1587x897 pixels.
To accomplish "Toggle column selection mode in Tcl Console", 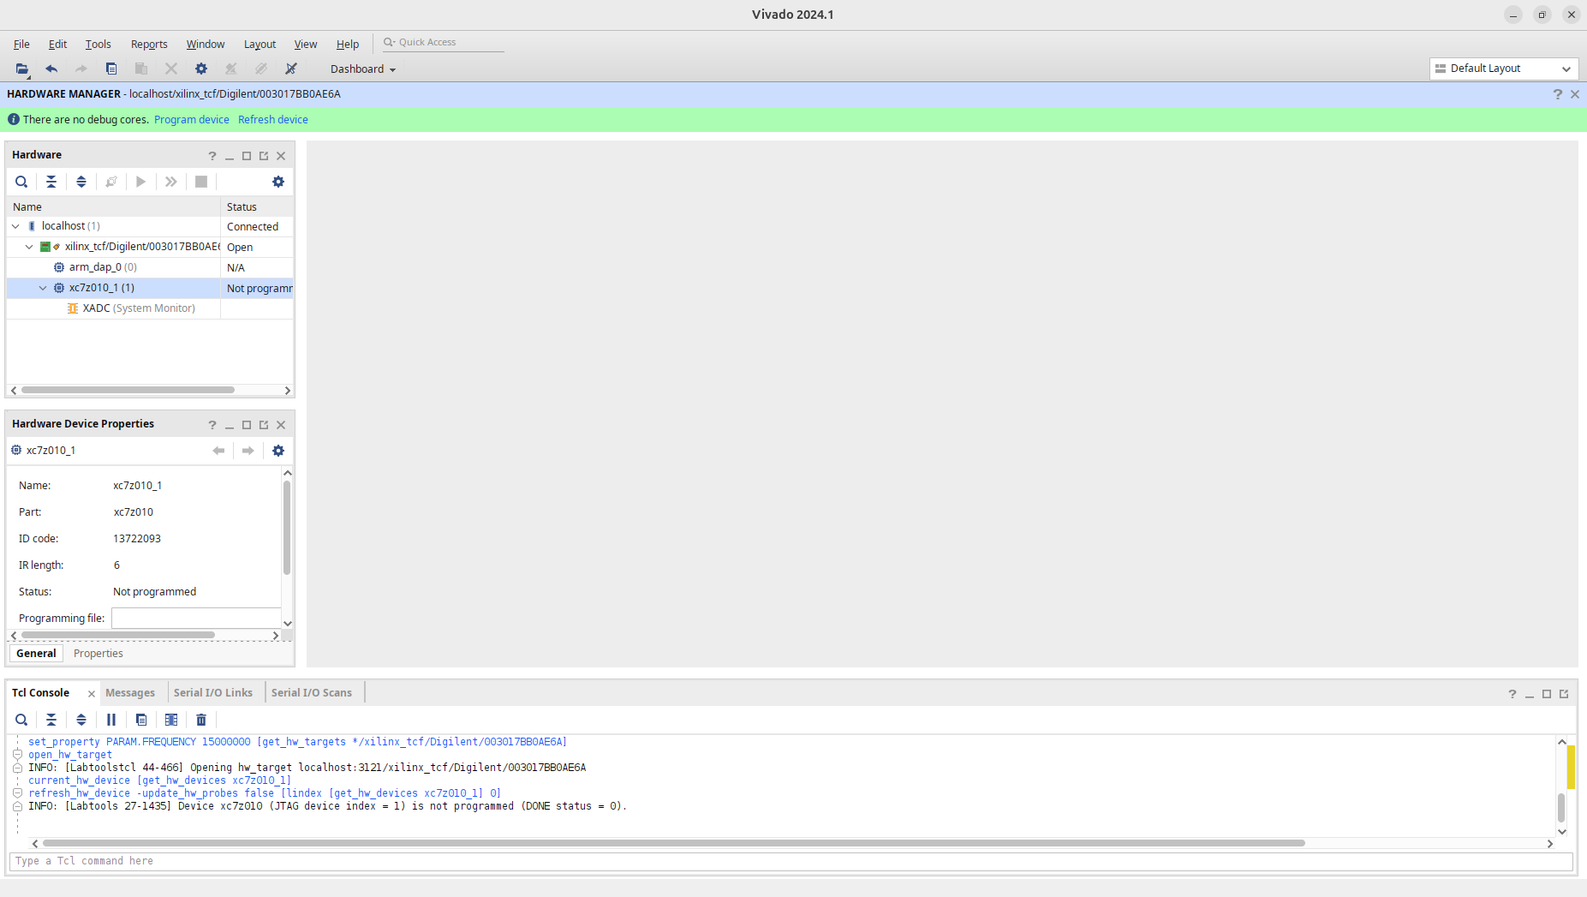I will click(x=171, y=720).
